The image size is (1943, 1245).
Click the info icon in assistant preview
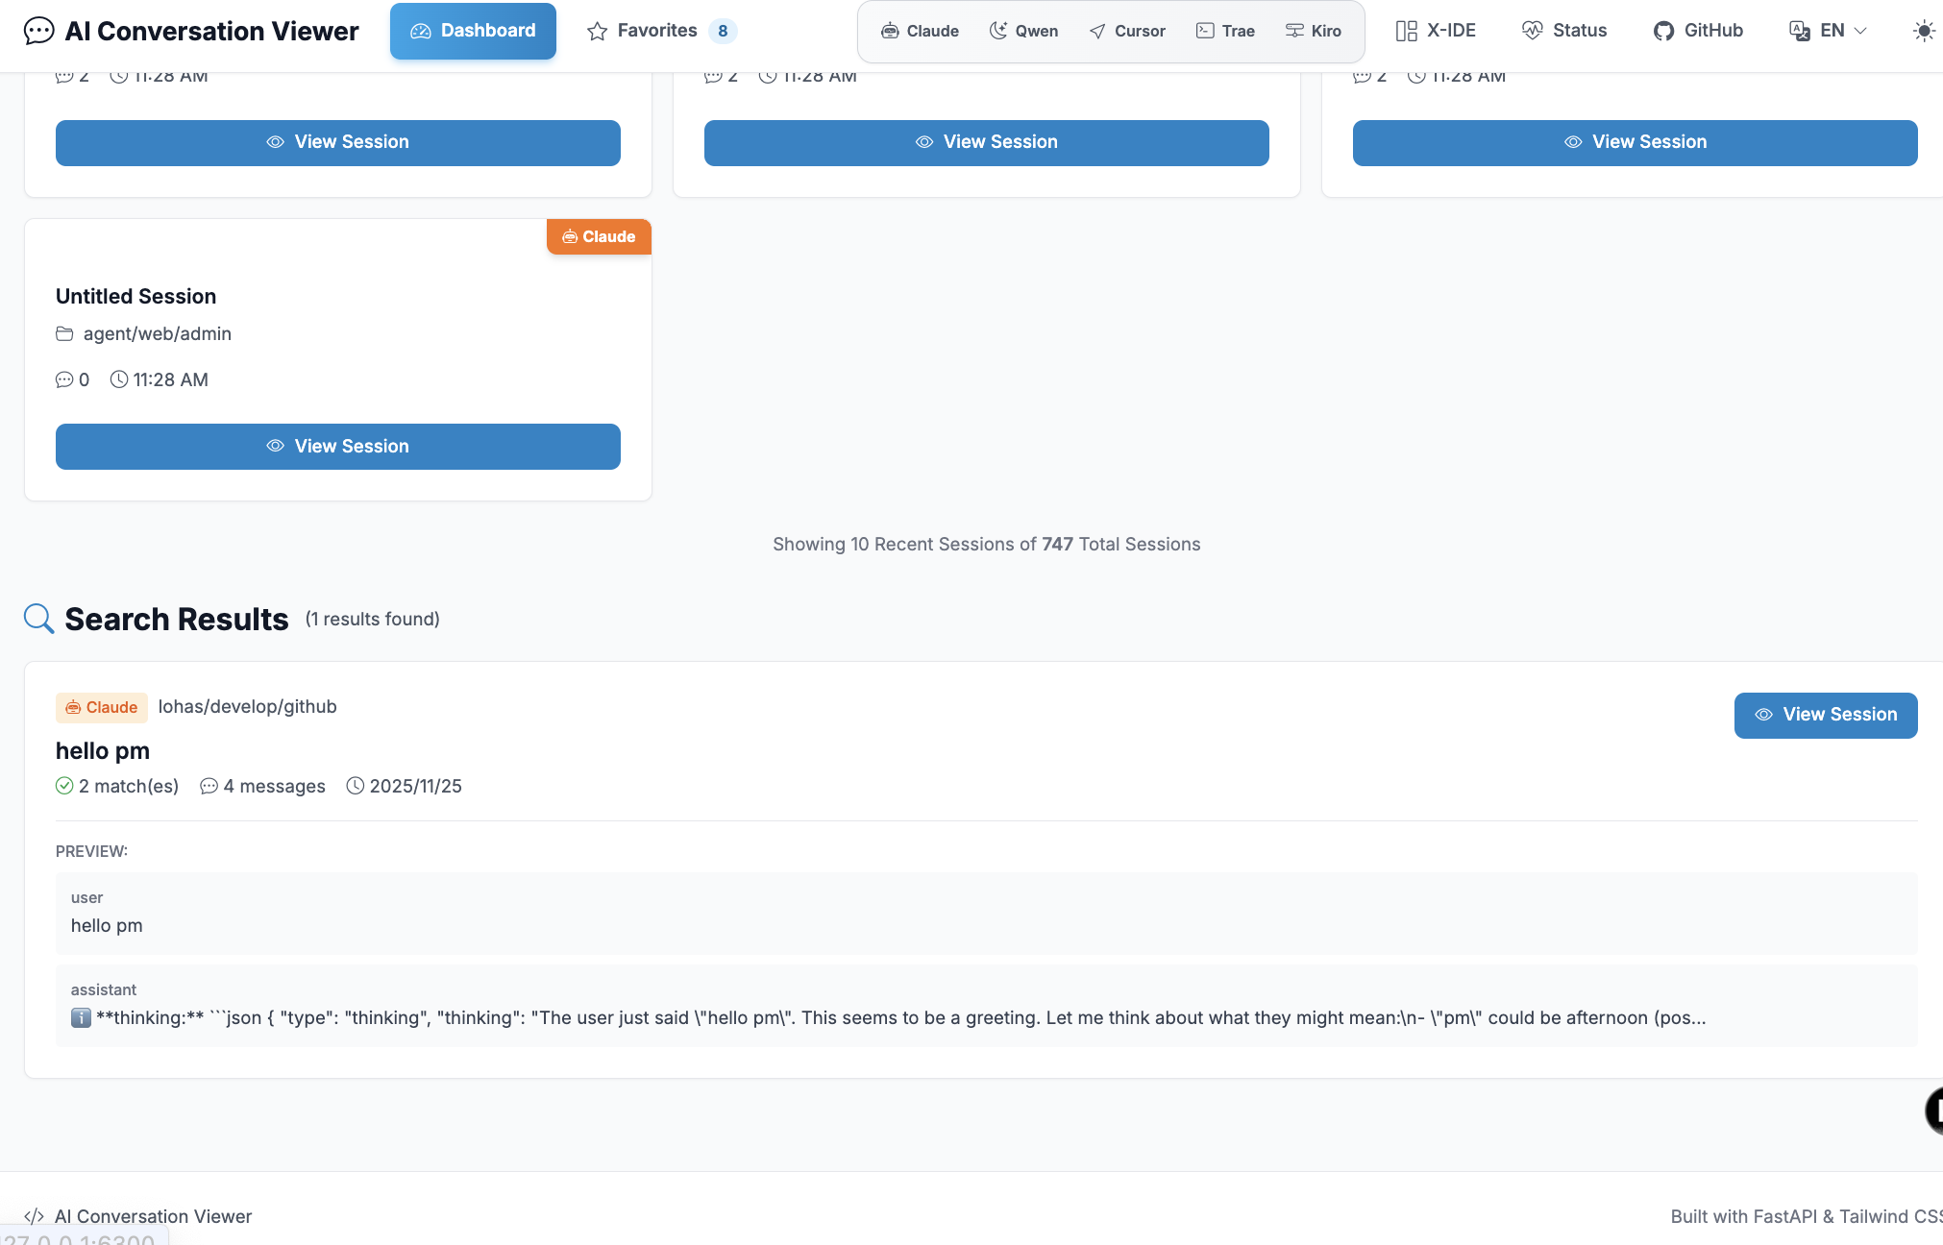81,1017
